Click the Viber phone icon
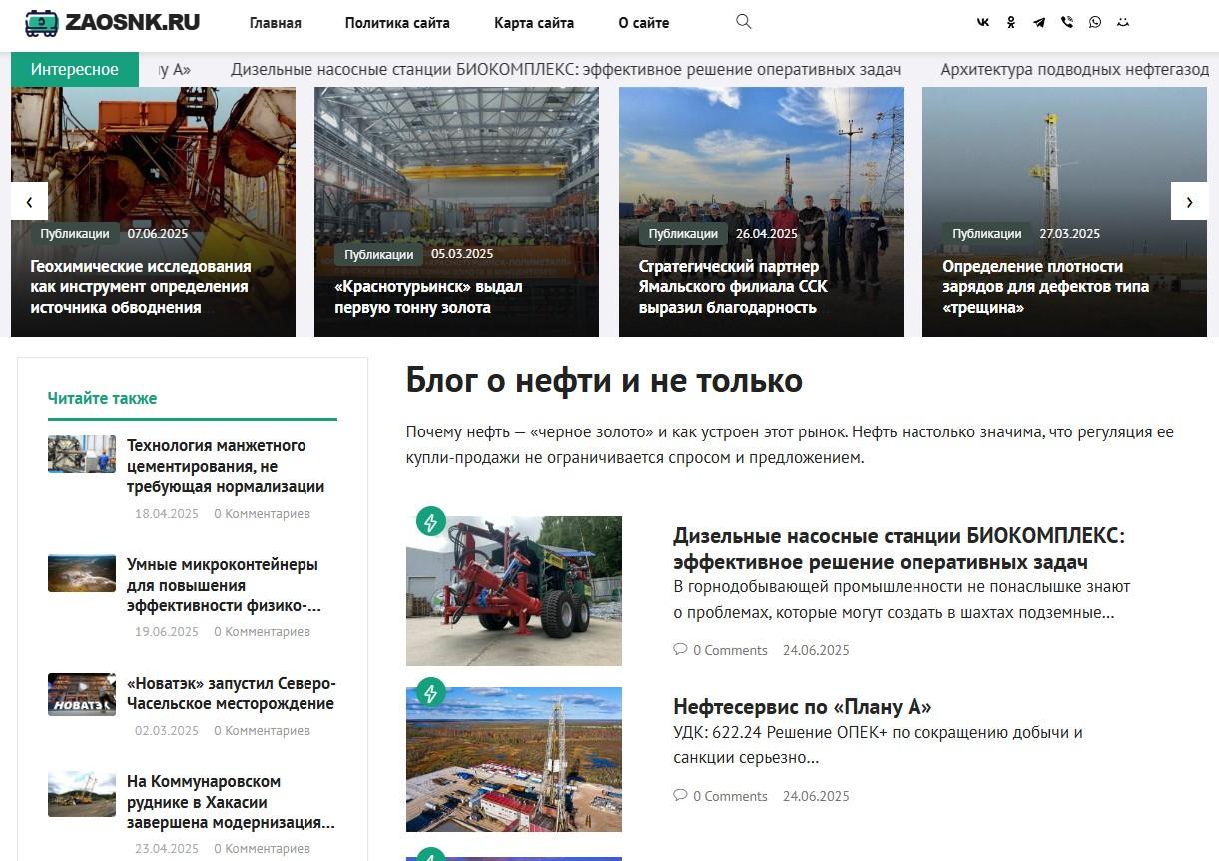The width and height of the screenshot is (1219, 861). click(1067, 22)
